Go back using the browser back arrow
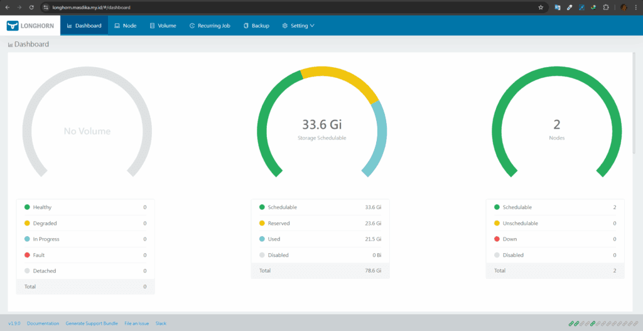This screenshot has width=643, height=331. pos(8,8)
